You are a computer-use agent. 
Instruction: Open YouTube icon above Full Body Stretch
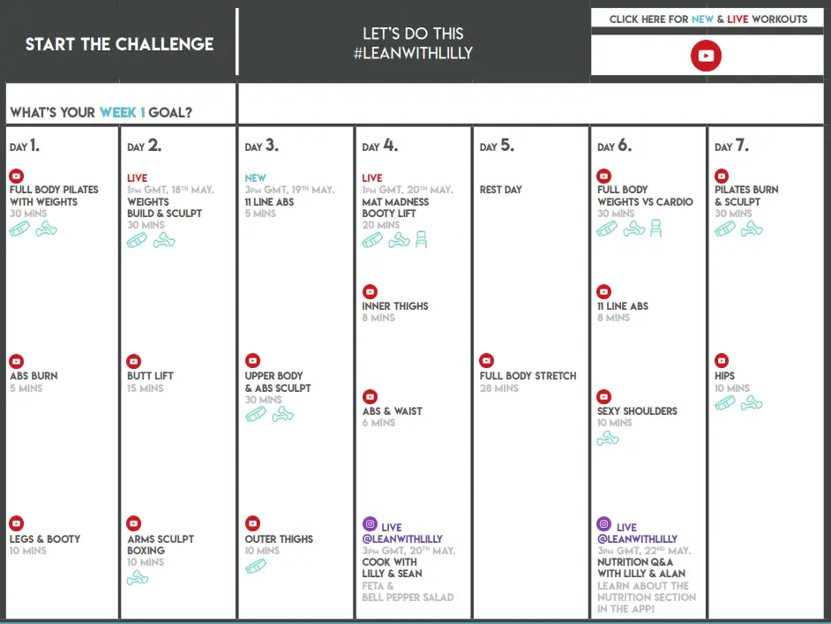[x=487, y=361]
